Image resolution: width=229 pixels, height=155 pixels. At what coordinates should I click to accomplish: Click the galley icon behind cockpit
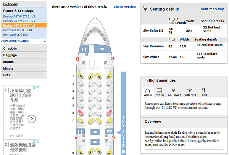(x=102, y=49)
